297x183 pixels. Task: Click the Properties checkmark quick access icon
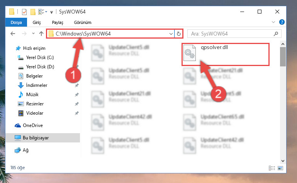click(x=24, y=12)
